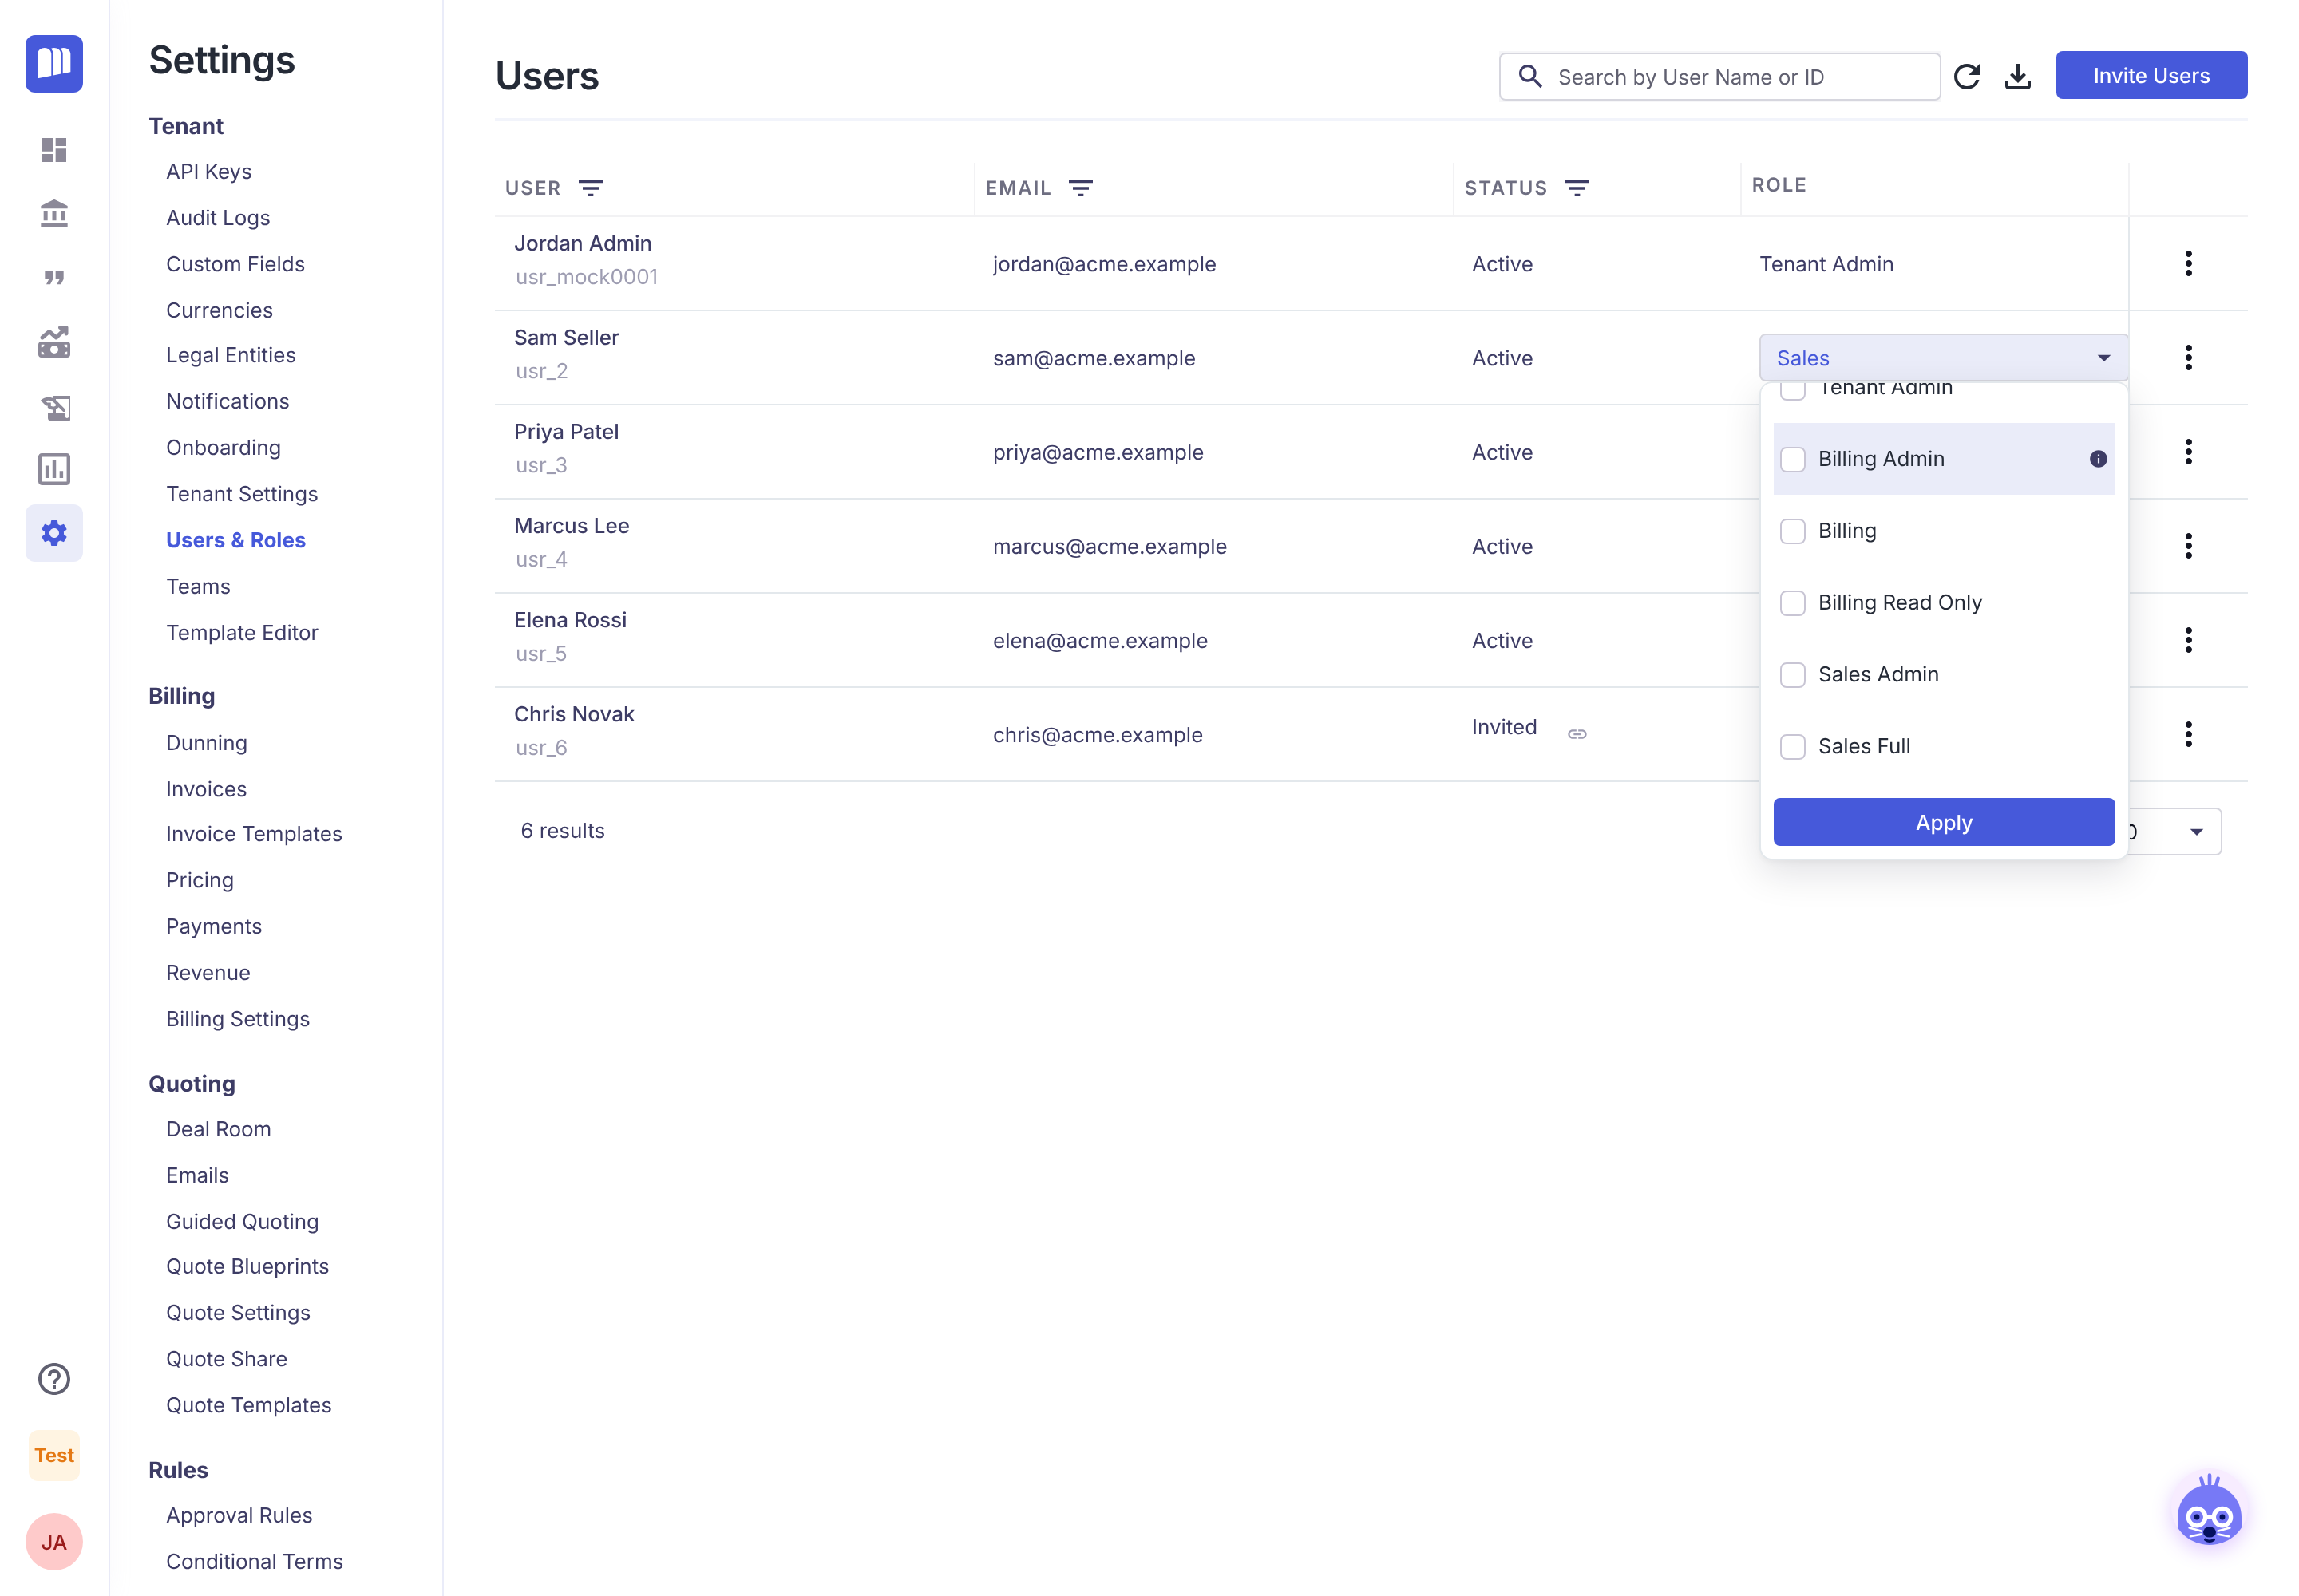Open Invoice Templates under Billing
This screenshot has width=2299, height=1596.
pyautogui.click(x=254, y=834)
